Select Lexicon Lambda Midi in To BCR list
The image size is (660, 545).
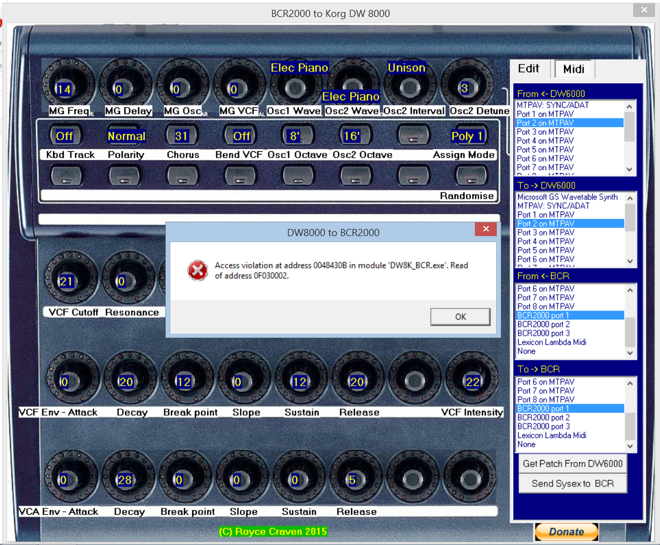552,435
